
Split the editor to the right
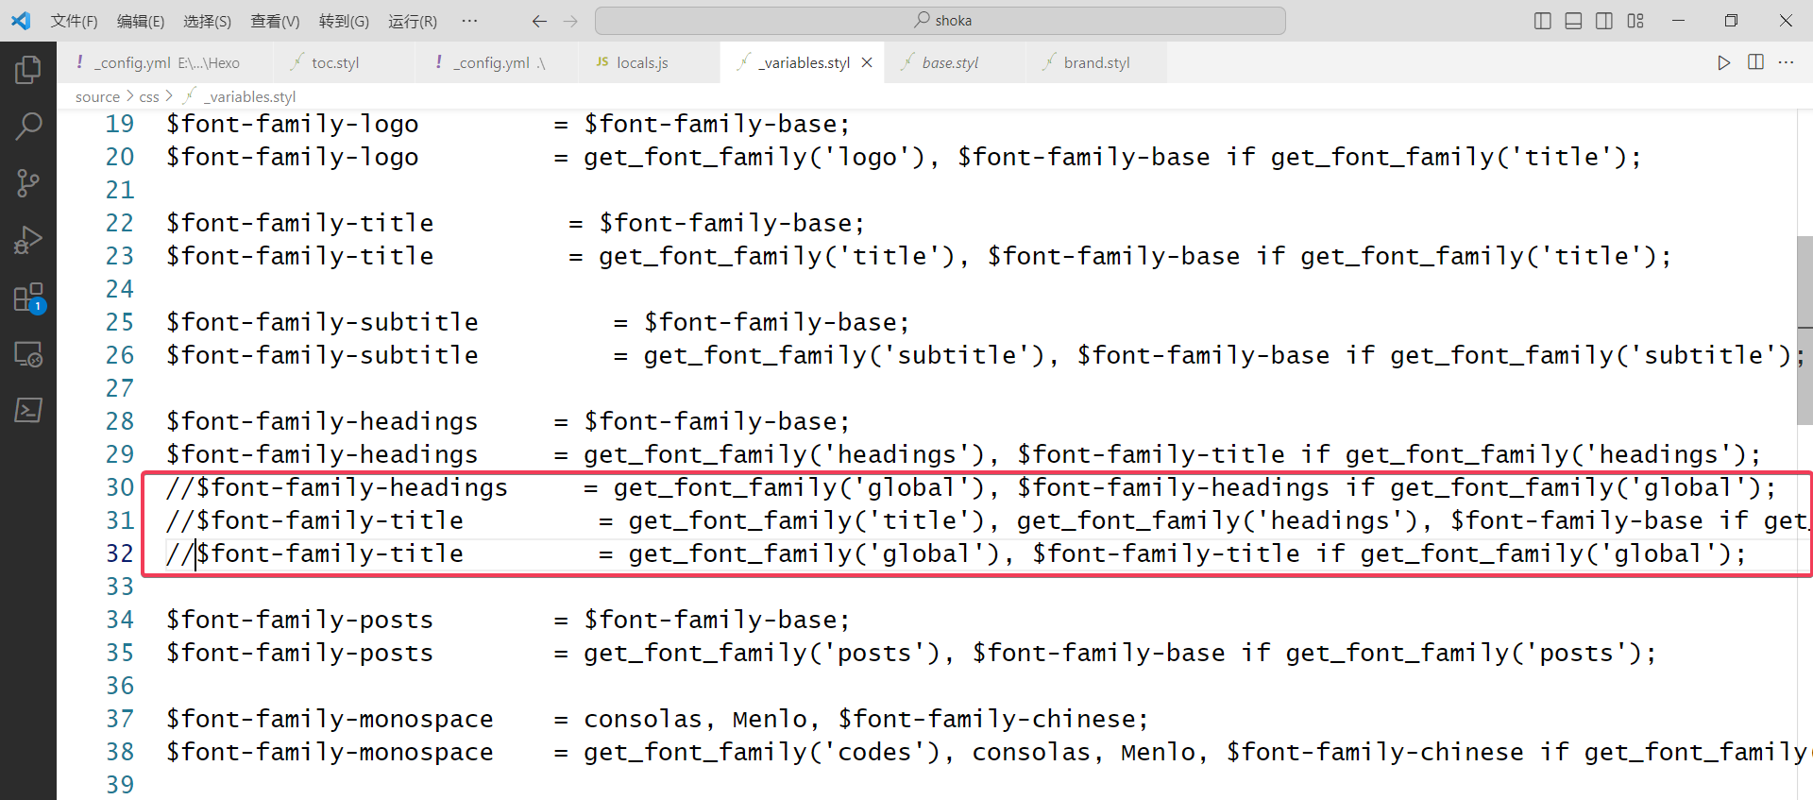click(x=1755, y=62)
